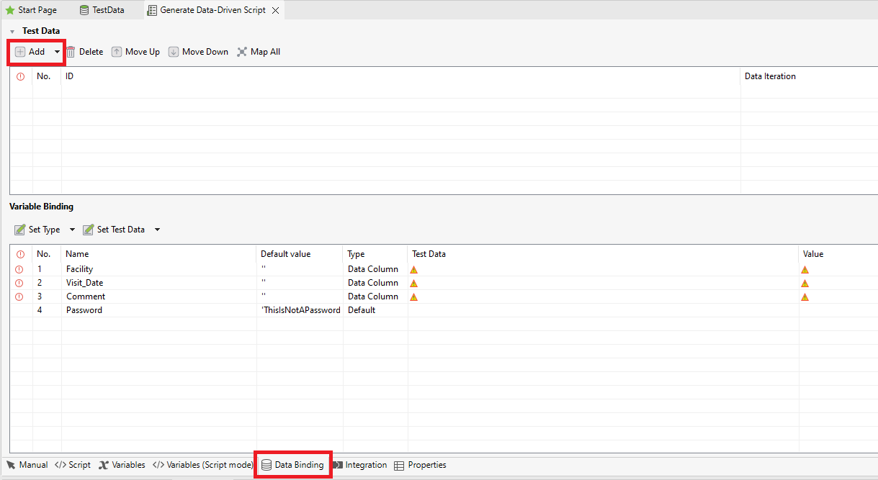This screenshot has height=480, width=878.
Task: Click the Move Down arrow icon
Action: pos(174,52)
